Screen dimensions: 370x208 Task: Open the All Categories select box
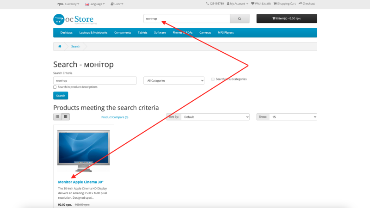(x=174, y=80)
